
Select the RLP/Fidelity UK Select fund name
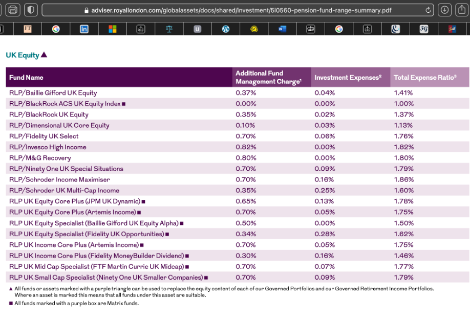[44, 136]
